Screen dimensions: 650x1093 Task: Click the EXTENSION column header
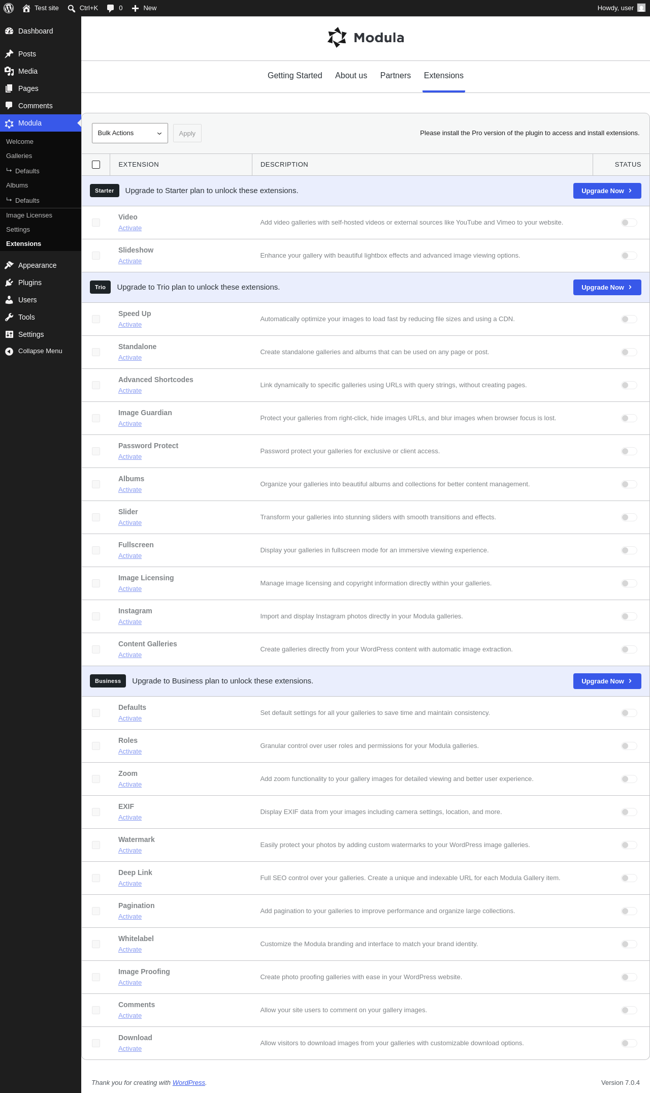[x=139, y=165]
